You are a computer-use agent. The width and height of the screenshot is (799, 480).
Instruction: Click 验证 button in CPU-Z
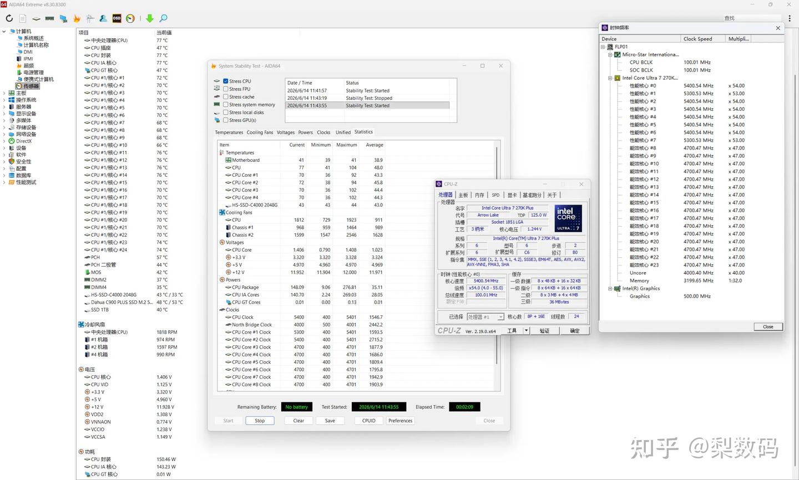pos(545,331)
